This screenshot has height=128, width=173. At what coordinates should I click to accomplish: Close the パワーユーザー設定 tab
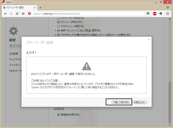coord(35,7)
